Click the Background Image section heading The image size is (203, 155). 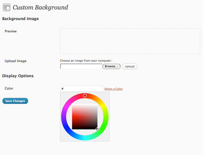(20, 19)
